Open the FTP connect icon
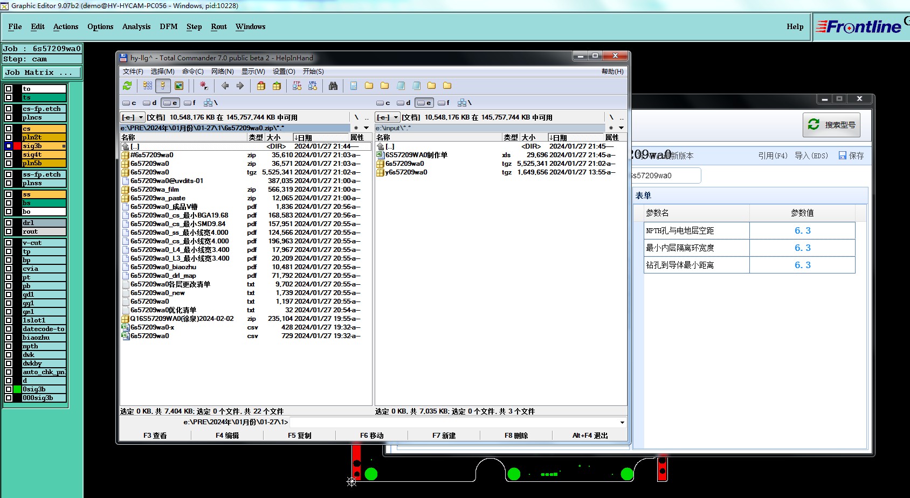The height and width of the screenshot is (498, 910). 297,86
